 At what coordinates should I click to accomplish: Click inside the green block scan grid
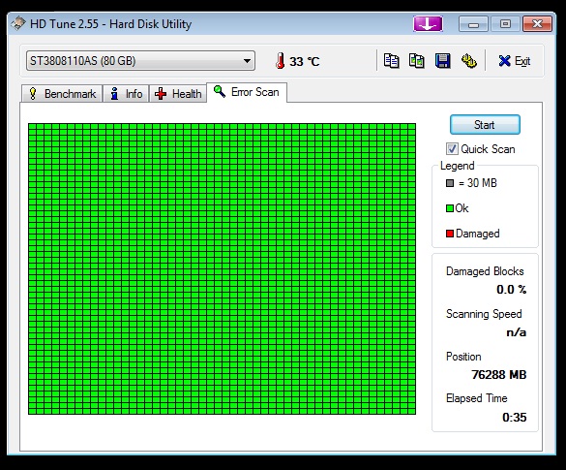tap(222, 269)
